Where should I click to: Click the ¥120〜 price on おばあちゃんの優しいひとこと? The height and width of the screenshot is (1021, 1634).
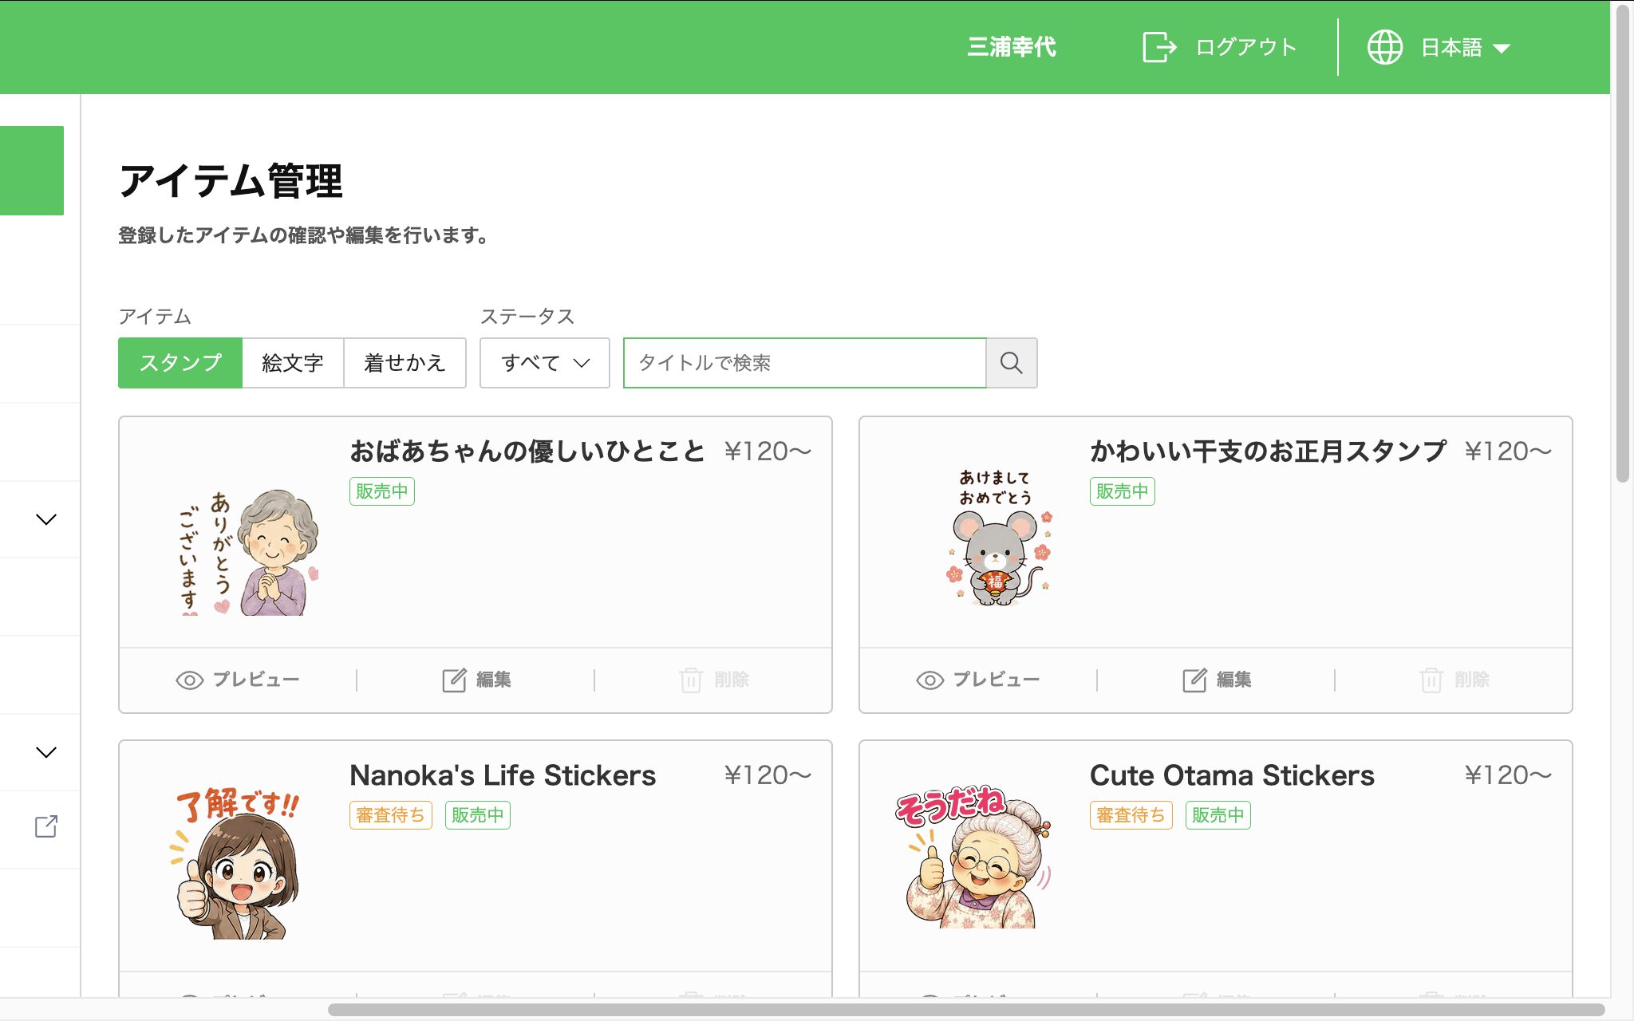point(768,451)
